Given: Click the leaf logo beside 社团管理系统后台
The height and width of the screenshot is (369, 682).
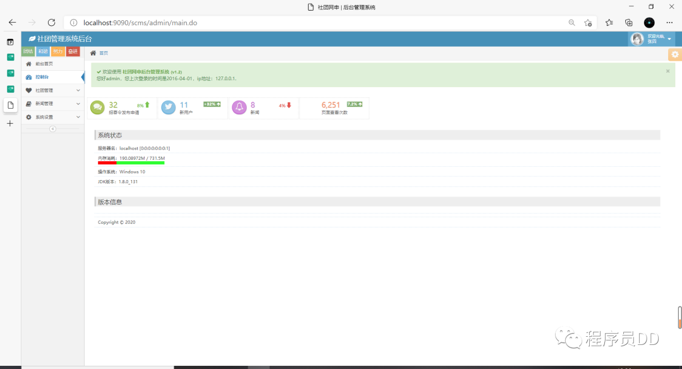Looking at the screenshot, I should point(32,39).
